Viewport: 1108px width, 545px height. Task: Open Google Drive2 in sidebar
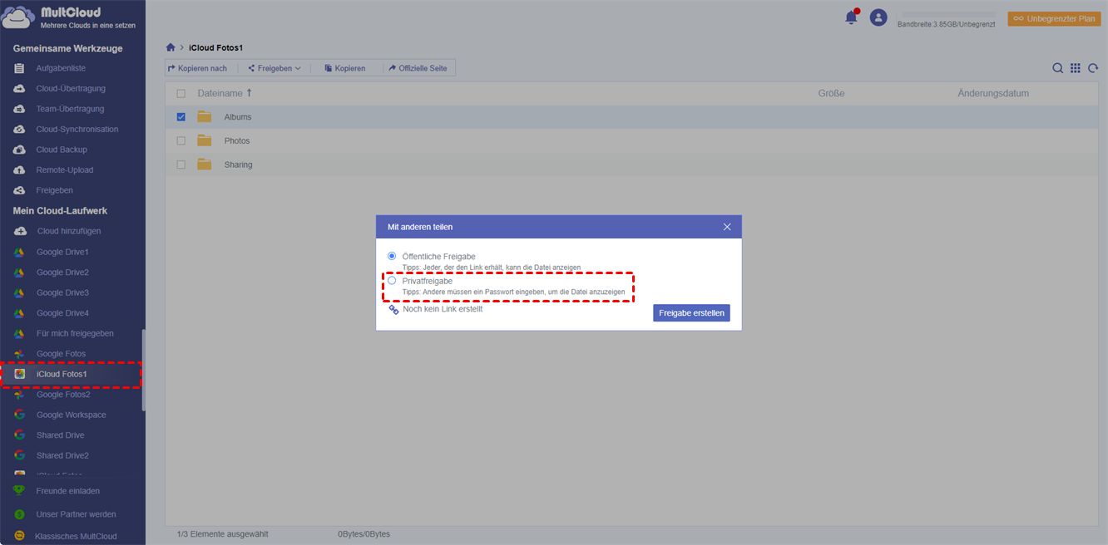tap(62, 272)
